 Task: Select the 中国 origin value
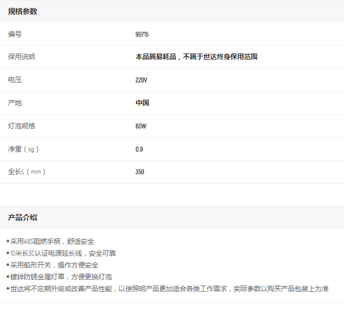tap(142, 103)
